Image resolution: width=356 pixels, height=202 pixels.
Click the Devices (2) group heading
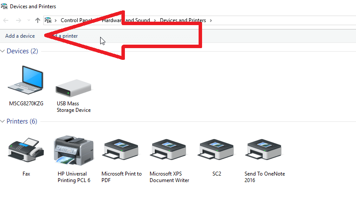[22, 51]
